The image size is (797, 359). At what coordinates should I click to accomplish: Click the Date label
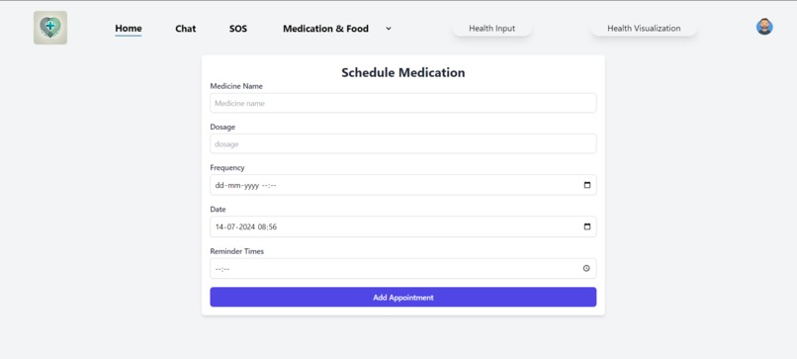[219, 209]
